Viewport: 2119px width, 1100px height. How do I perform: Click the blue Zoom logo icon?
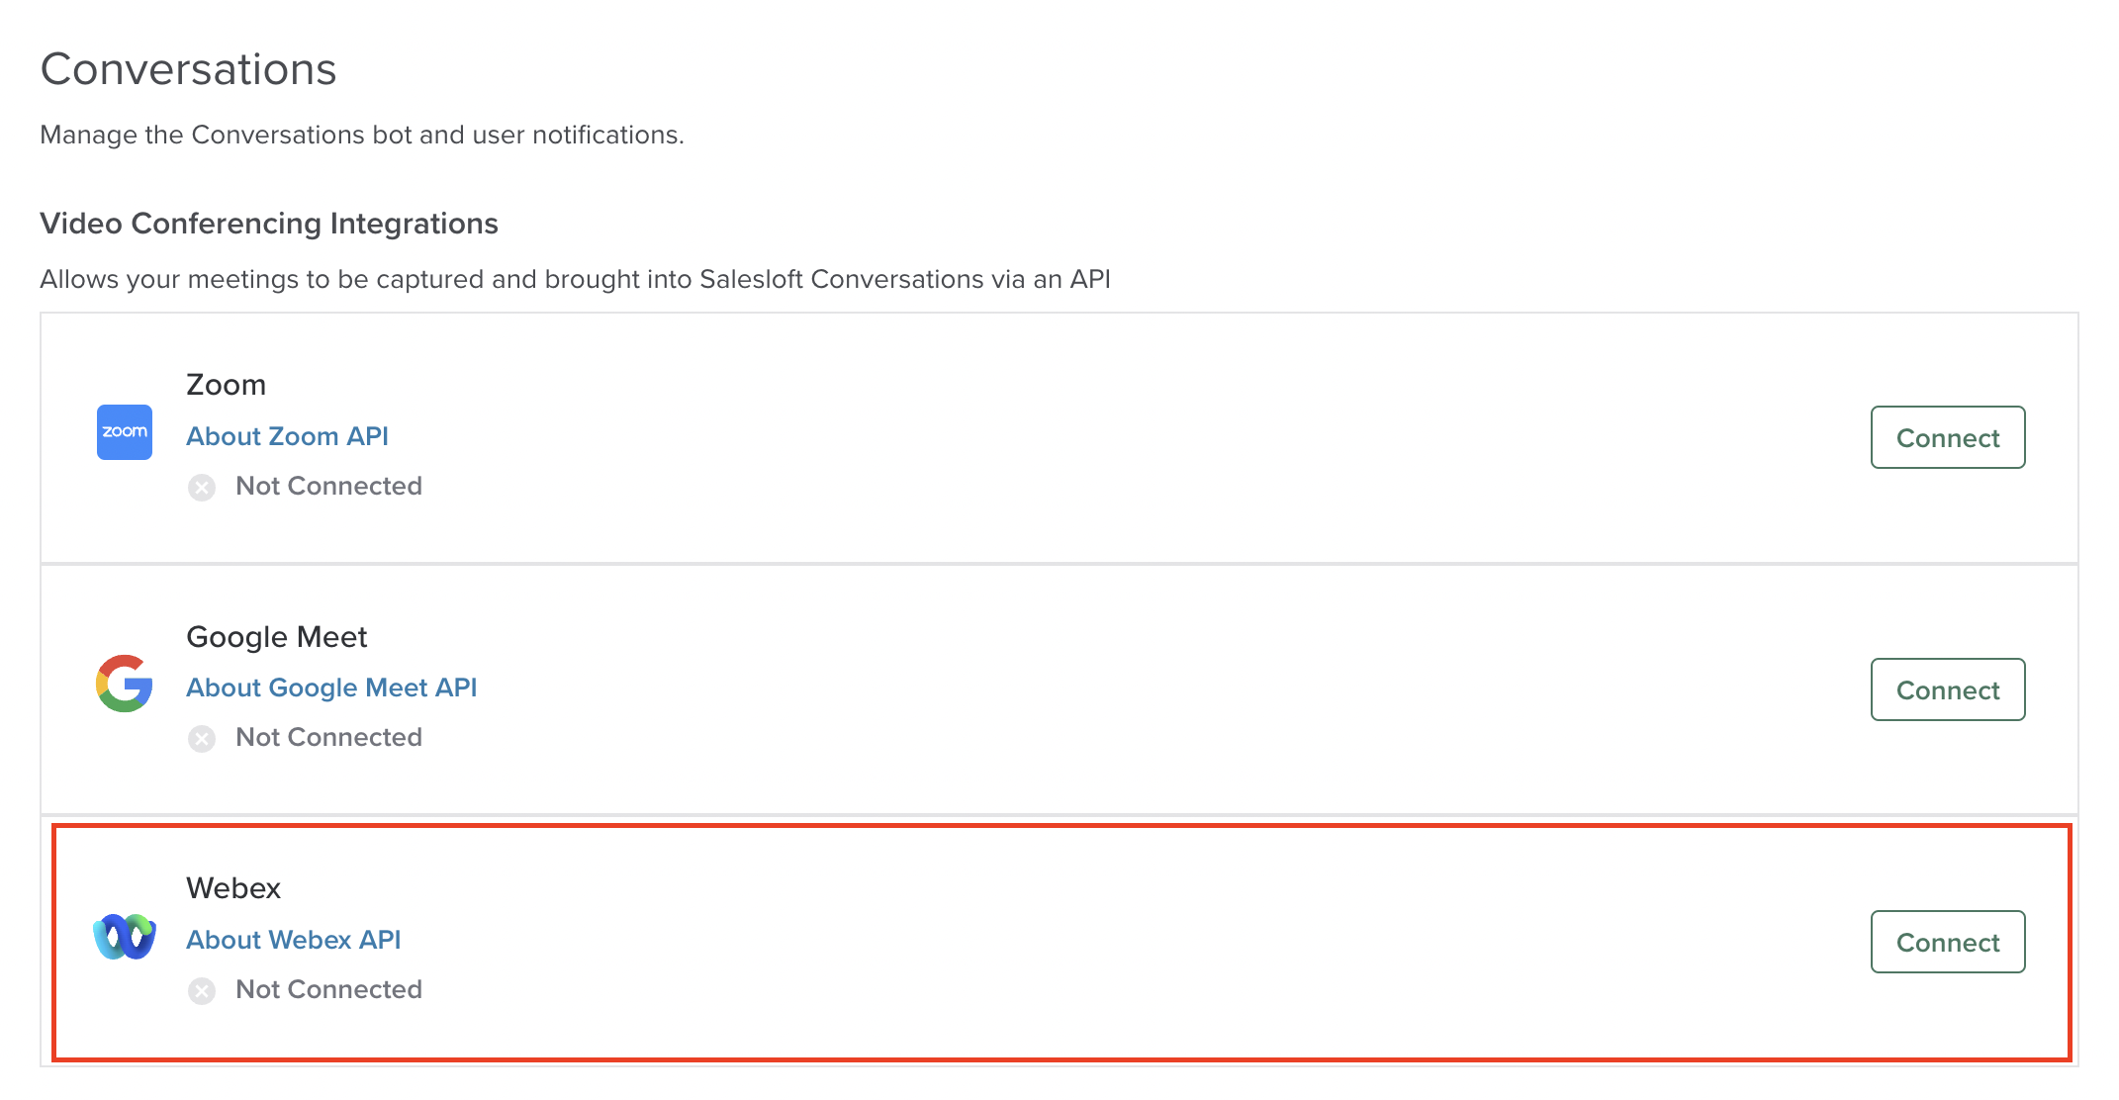coord(124,432)
